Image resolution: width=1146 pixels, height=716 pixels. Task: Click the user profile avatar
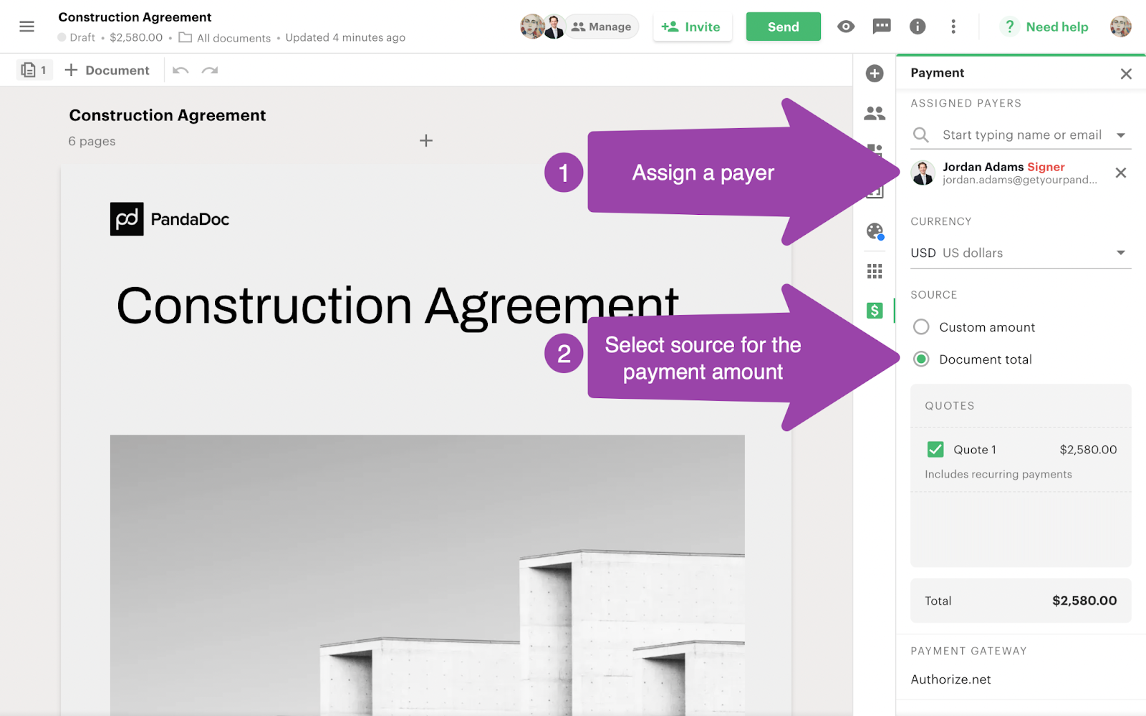1121,27
